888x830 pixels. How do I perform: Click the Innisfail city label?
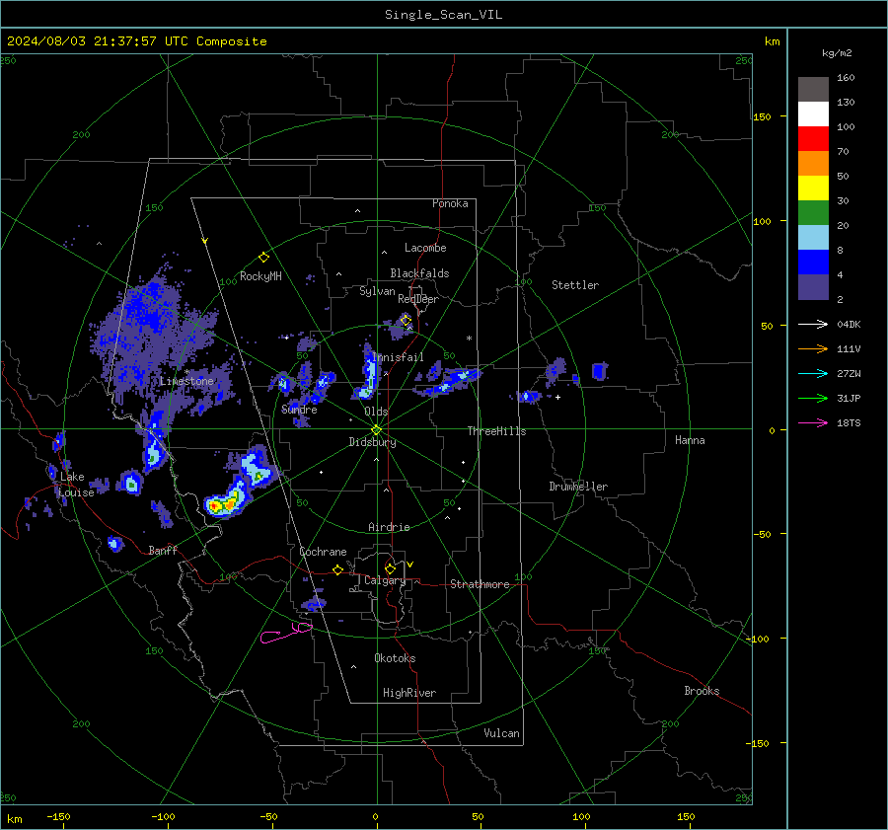click(399, 357)
